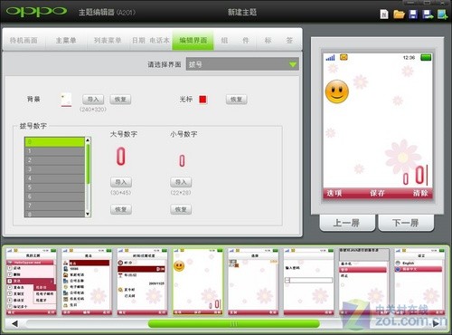Select the active 编辑界面 tab
Screen dimensions: 452x335
193,41
